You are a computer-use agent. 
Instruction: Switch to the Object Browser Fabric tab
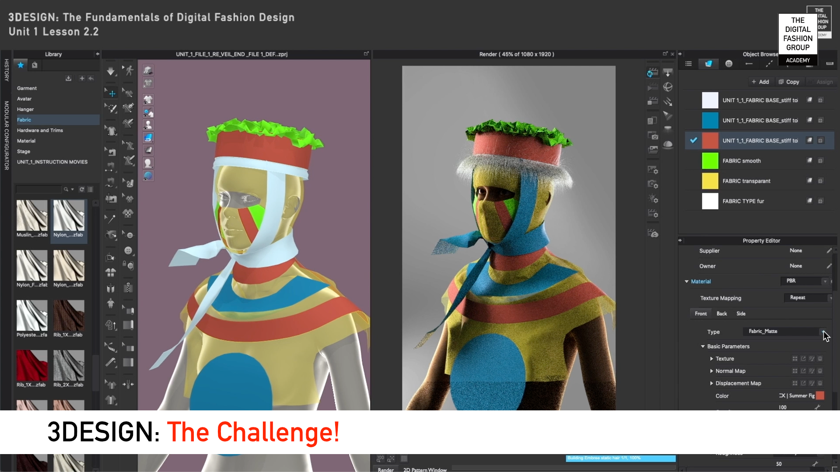pyautogui.click(x=708, y=64)
